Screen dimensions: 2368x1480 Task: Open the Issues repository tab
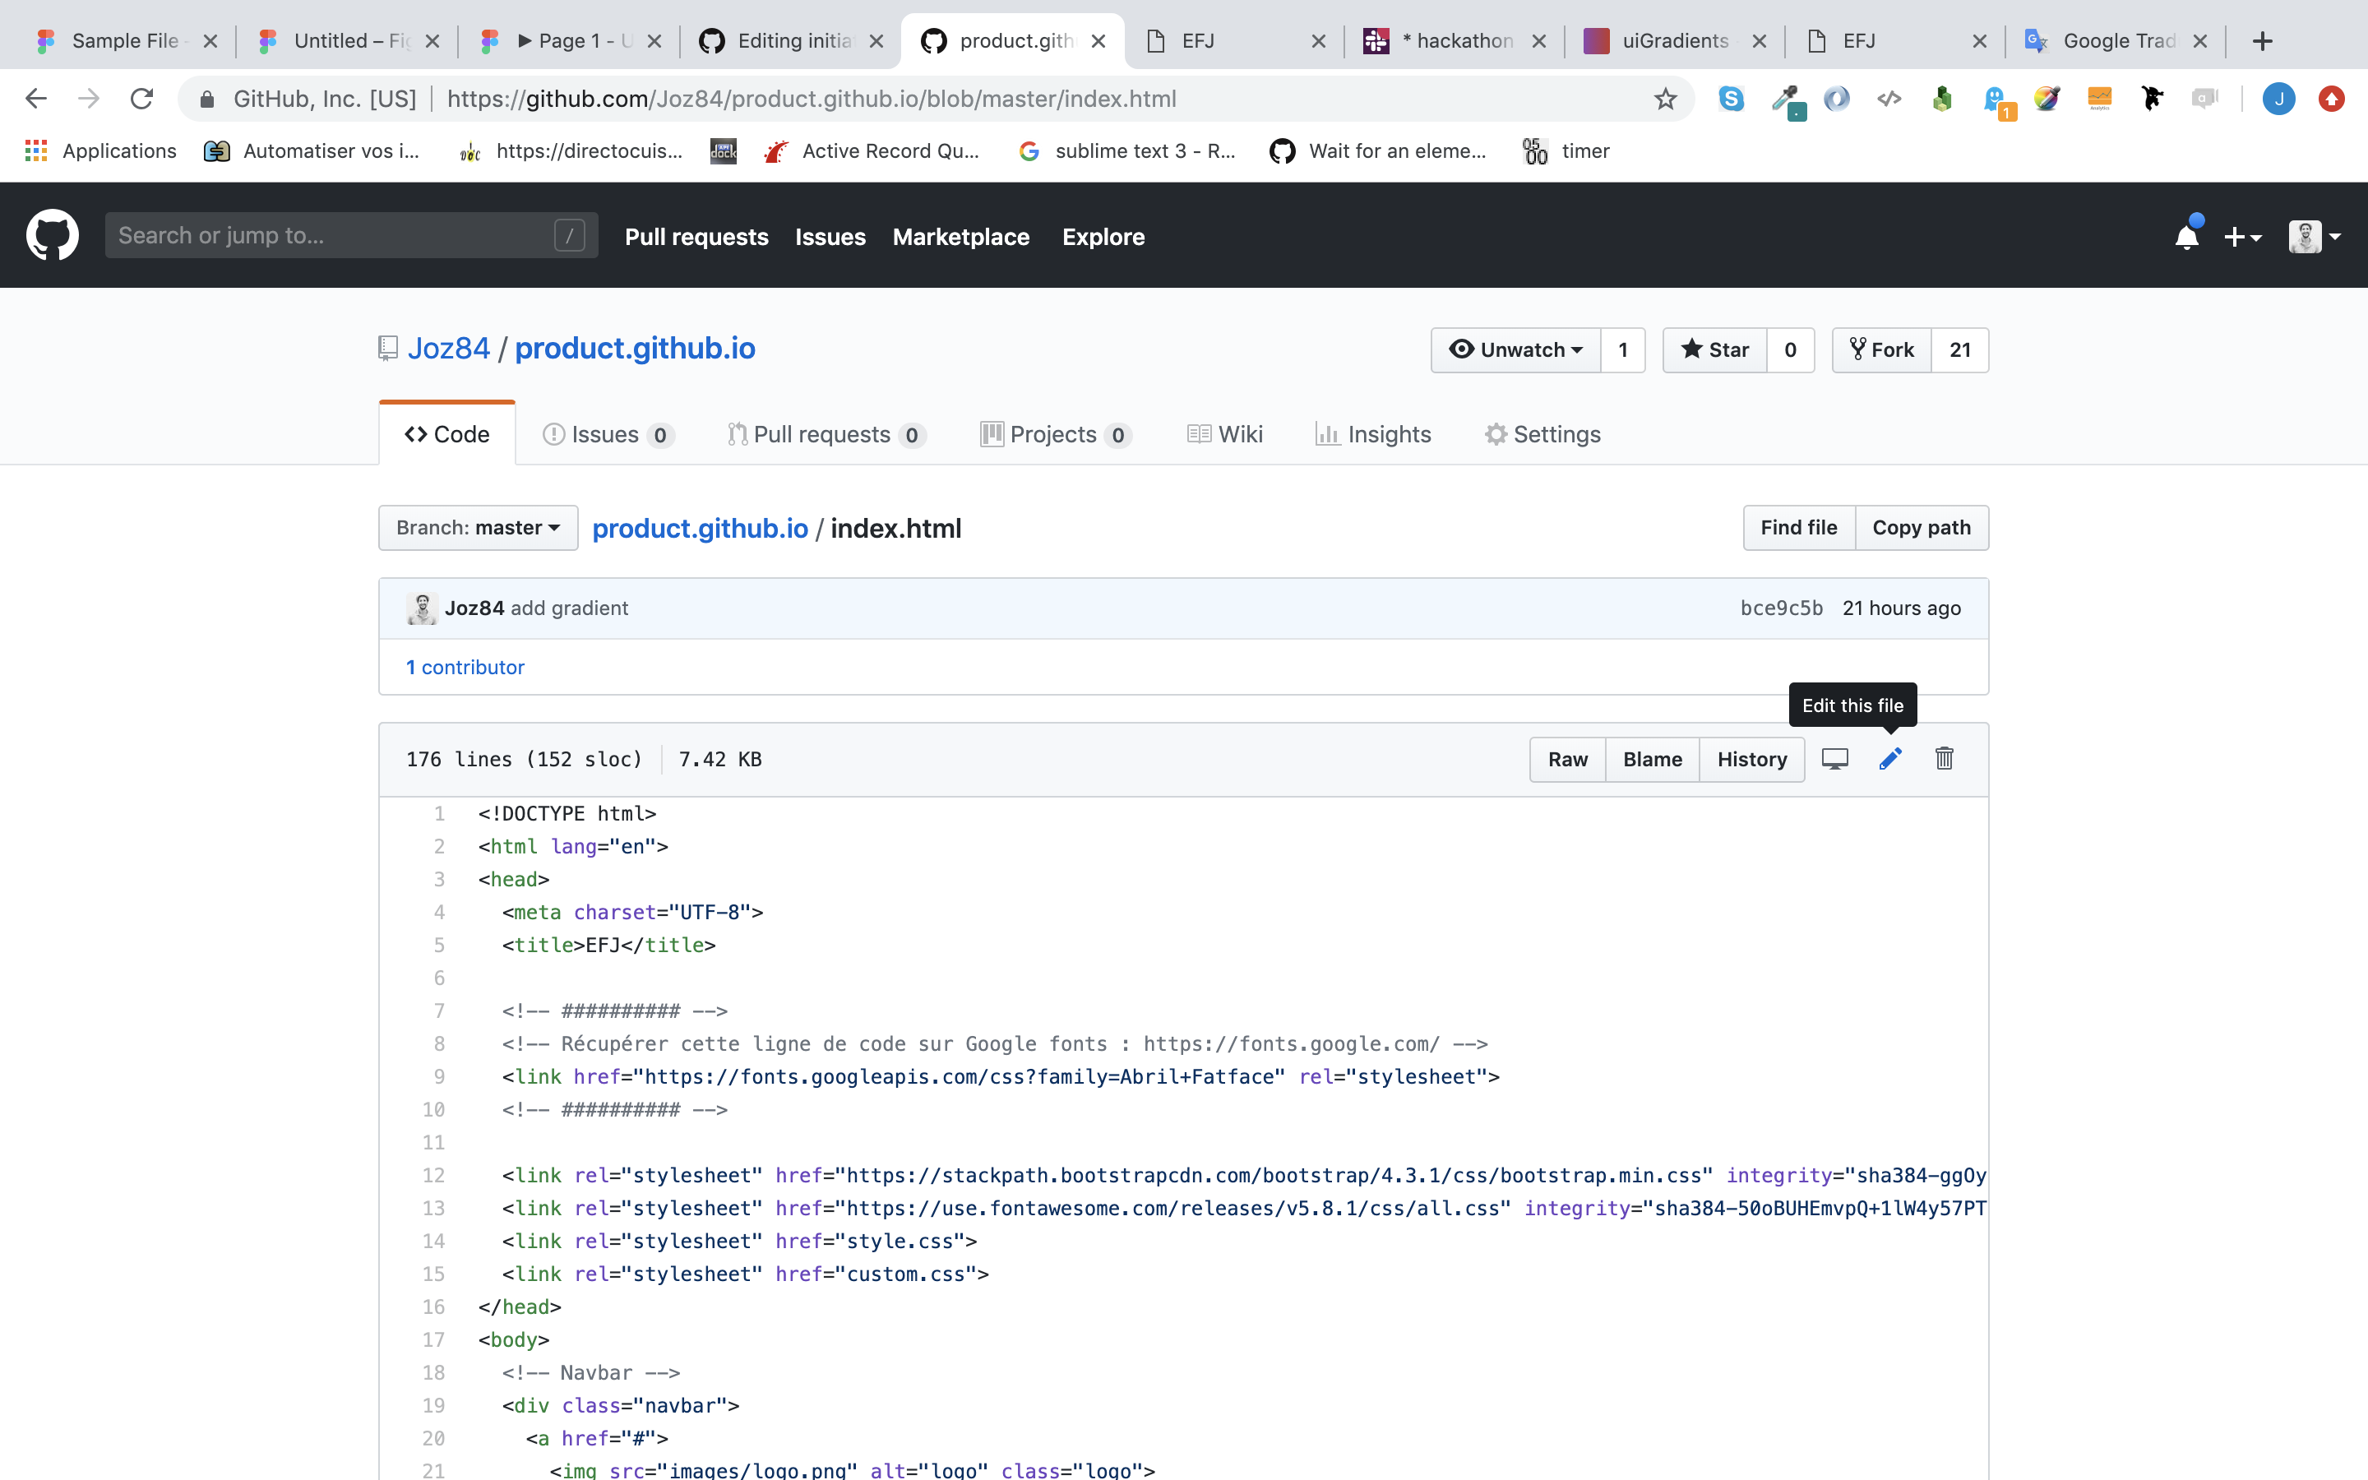pos(608,433)
